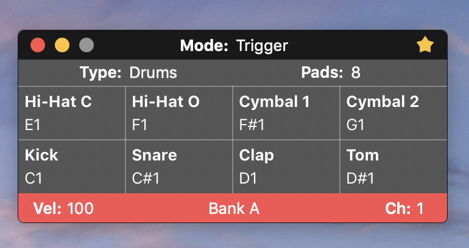469x248 pixels.
Task: Close the window with red button
Action: click(38, 46)
